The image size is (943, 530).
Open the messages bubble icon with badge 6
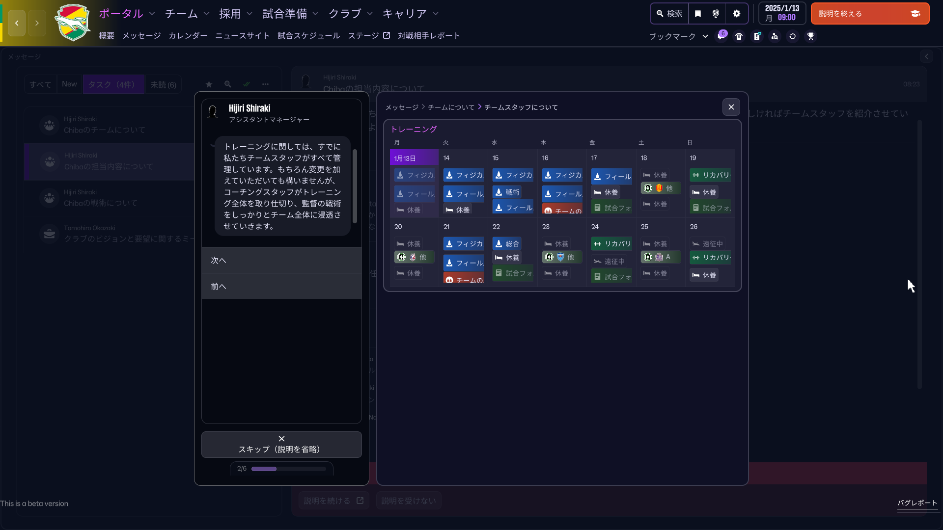[x=721, y=36]
